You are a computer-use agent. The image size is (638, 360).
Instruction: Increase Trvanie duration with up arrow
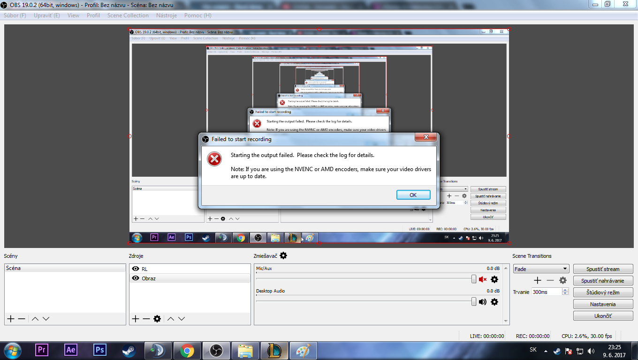[565, 290]
